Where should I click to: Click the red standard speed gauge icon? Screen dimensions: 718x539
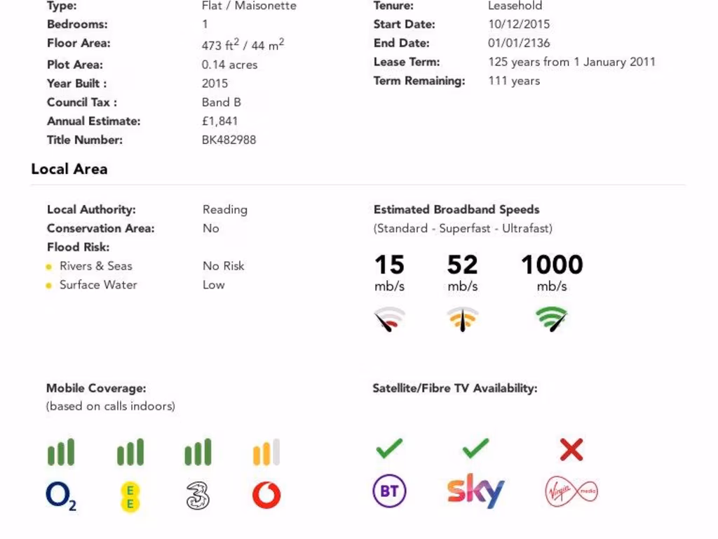pyautogui.click(x=389, y=319)
